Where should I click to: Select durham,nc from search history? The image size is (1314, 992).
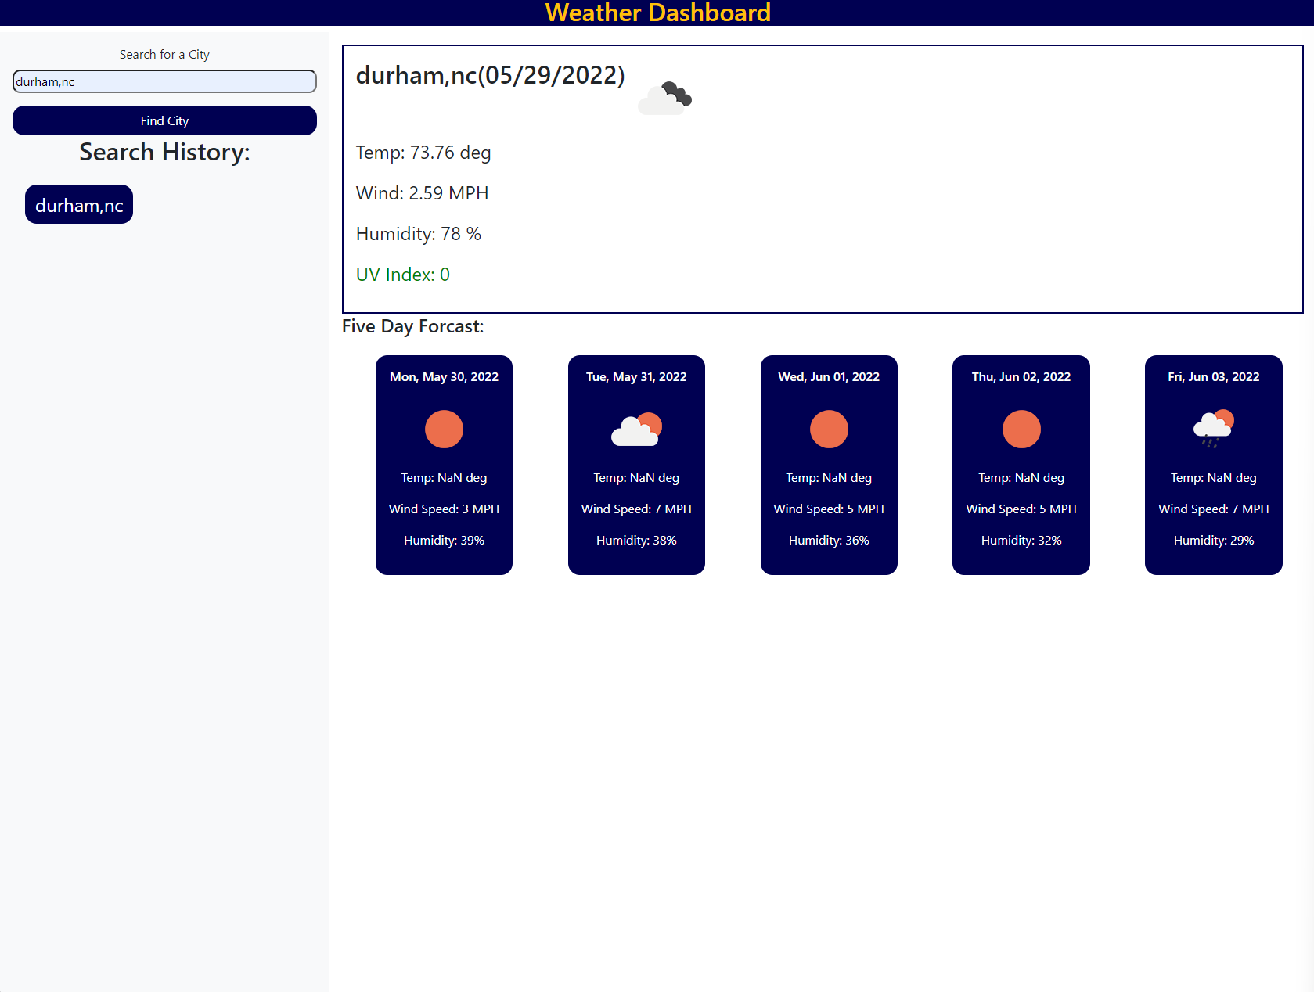coord(79,204)
